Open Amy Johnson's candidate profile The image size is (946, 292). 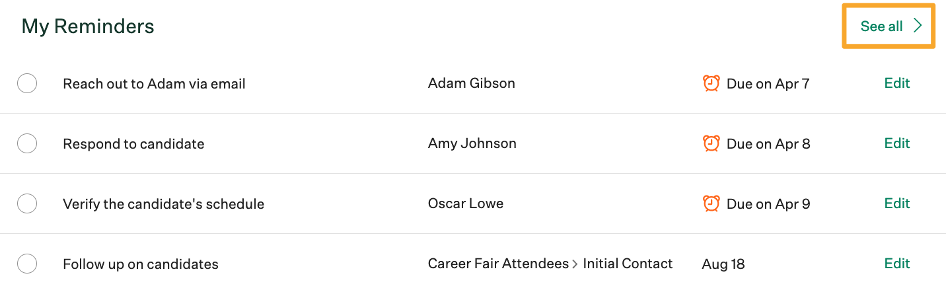[472, 143]
